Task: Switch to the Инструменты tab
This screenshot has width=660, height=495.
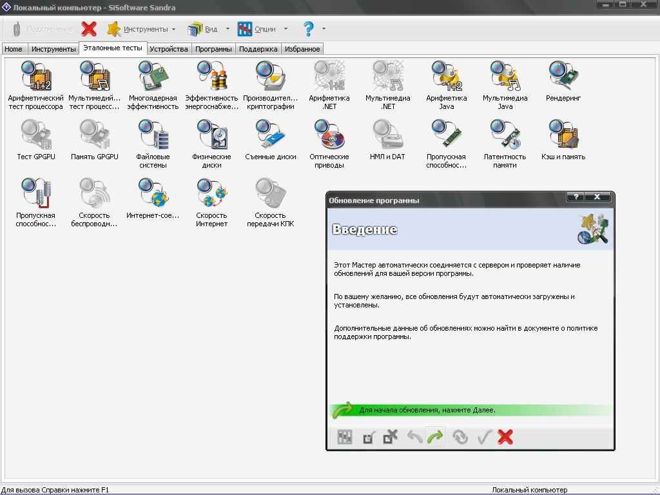Action: click(53, 49)
